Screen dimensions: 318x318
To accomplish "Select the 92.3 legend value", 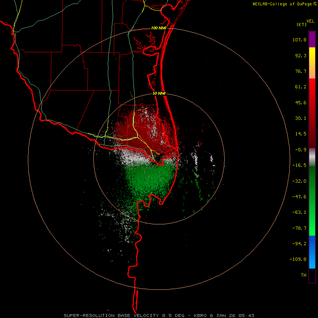I will (x=301, y=55).
